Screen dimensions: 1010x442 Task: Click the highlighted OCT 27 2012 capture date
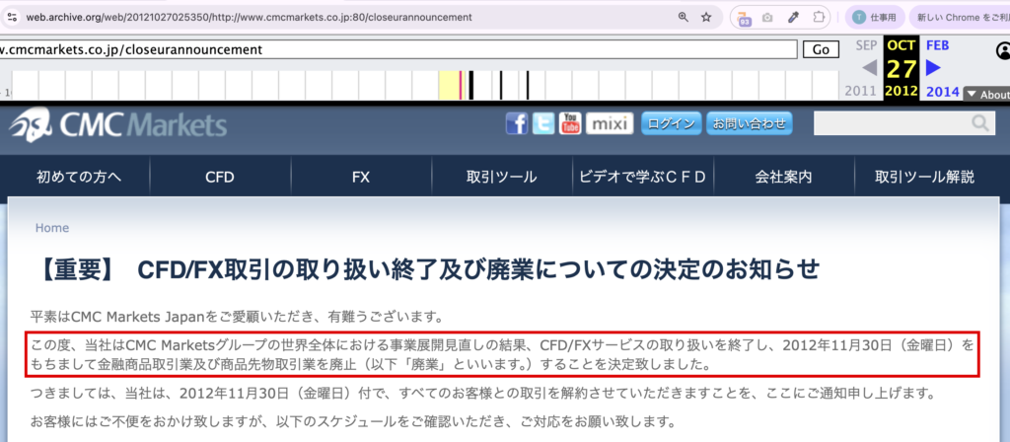tap(902, 67)
